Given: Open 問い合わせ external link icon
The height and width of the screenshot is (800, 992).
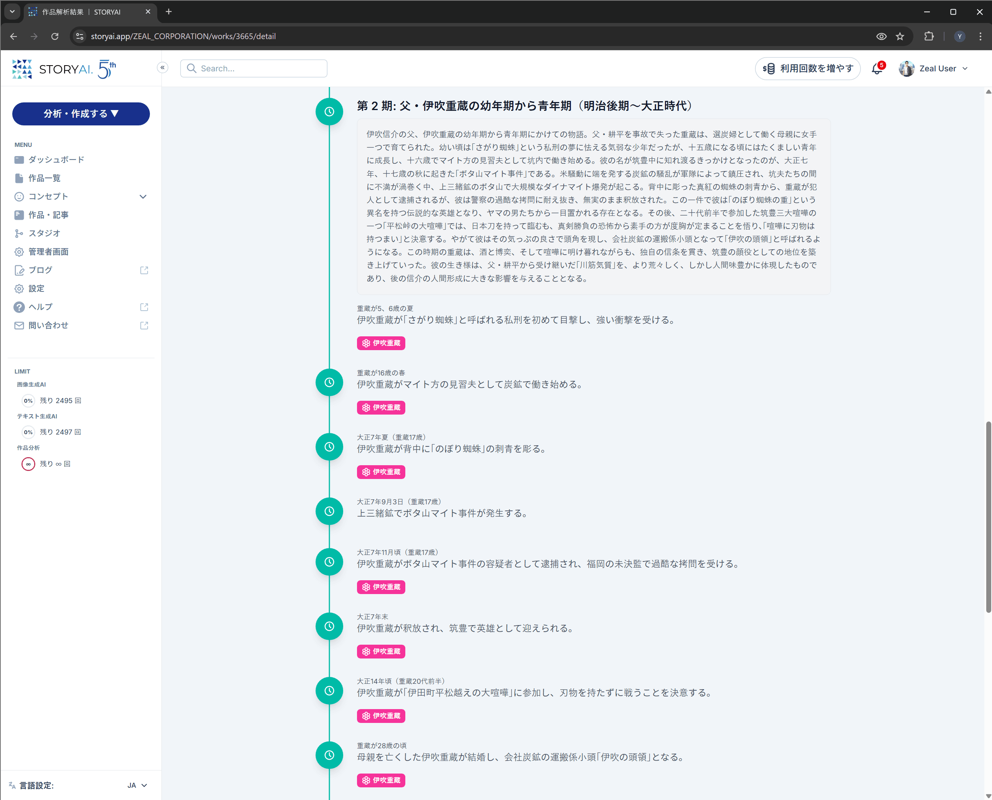Looking at the screenshot, I should 144,326.
